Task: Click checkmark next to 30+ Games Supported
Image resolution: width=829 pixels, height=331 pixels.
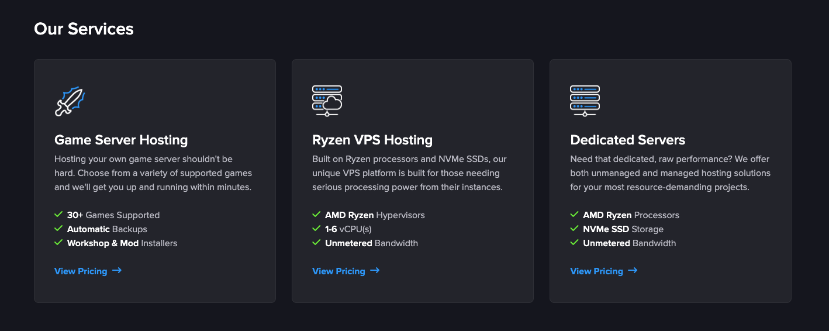Action: [58, 215]
